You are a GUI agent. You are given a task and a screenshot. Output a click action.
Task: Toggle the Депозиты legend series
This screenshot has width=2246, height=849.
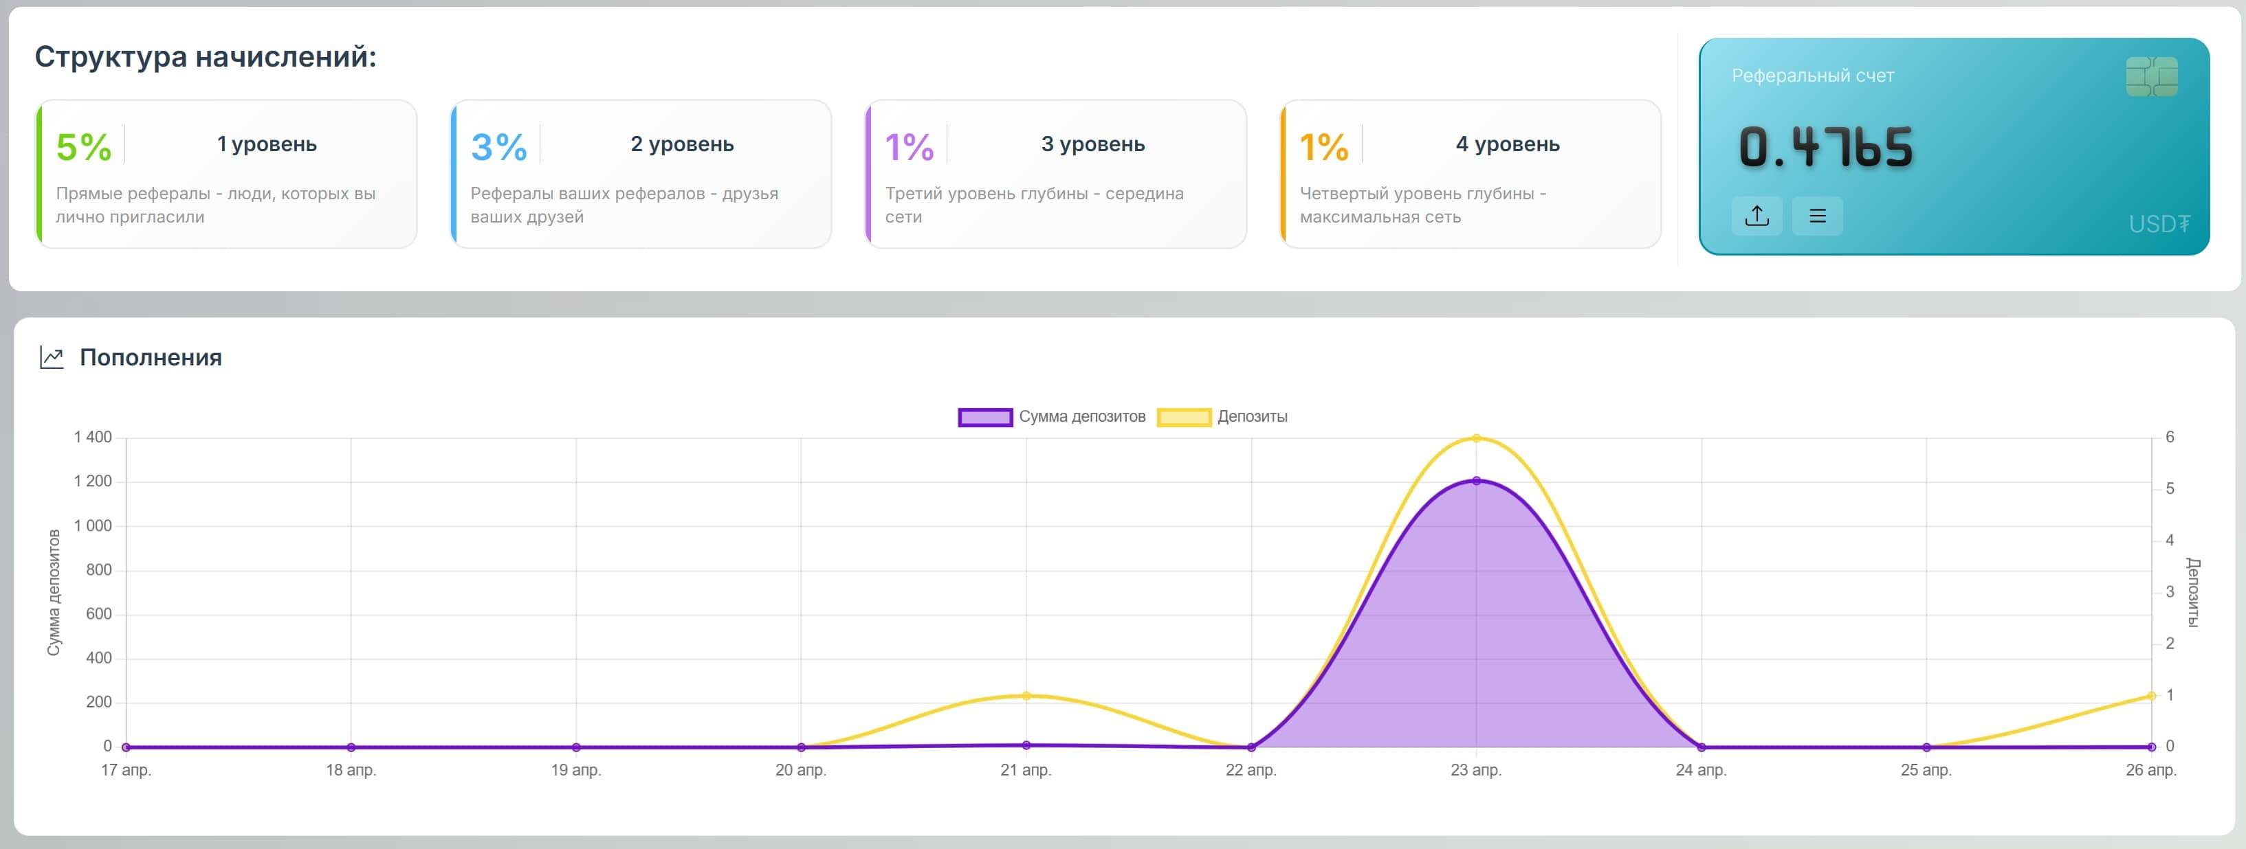tap(1251, 417)
